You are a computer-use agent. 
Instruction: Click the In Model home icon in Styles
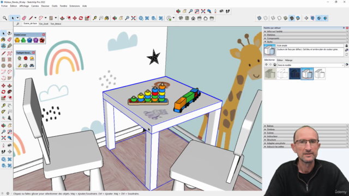[275, 65]
